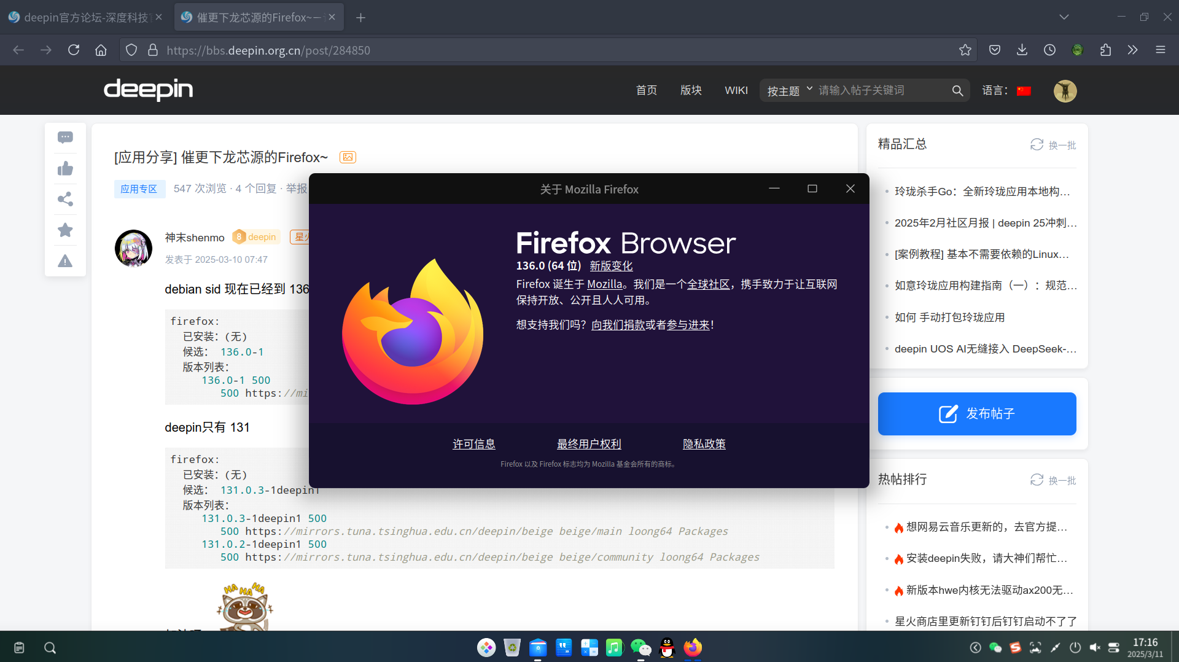Open WeChat from the dock
1179x662 pixels.
pos(640,647)
